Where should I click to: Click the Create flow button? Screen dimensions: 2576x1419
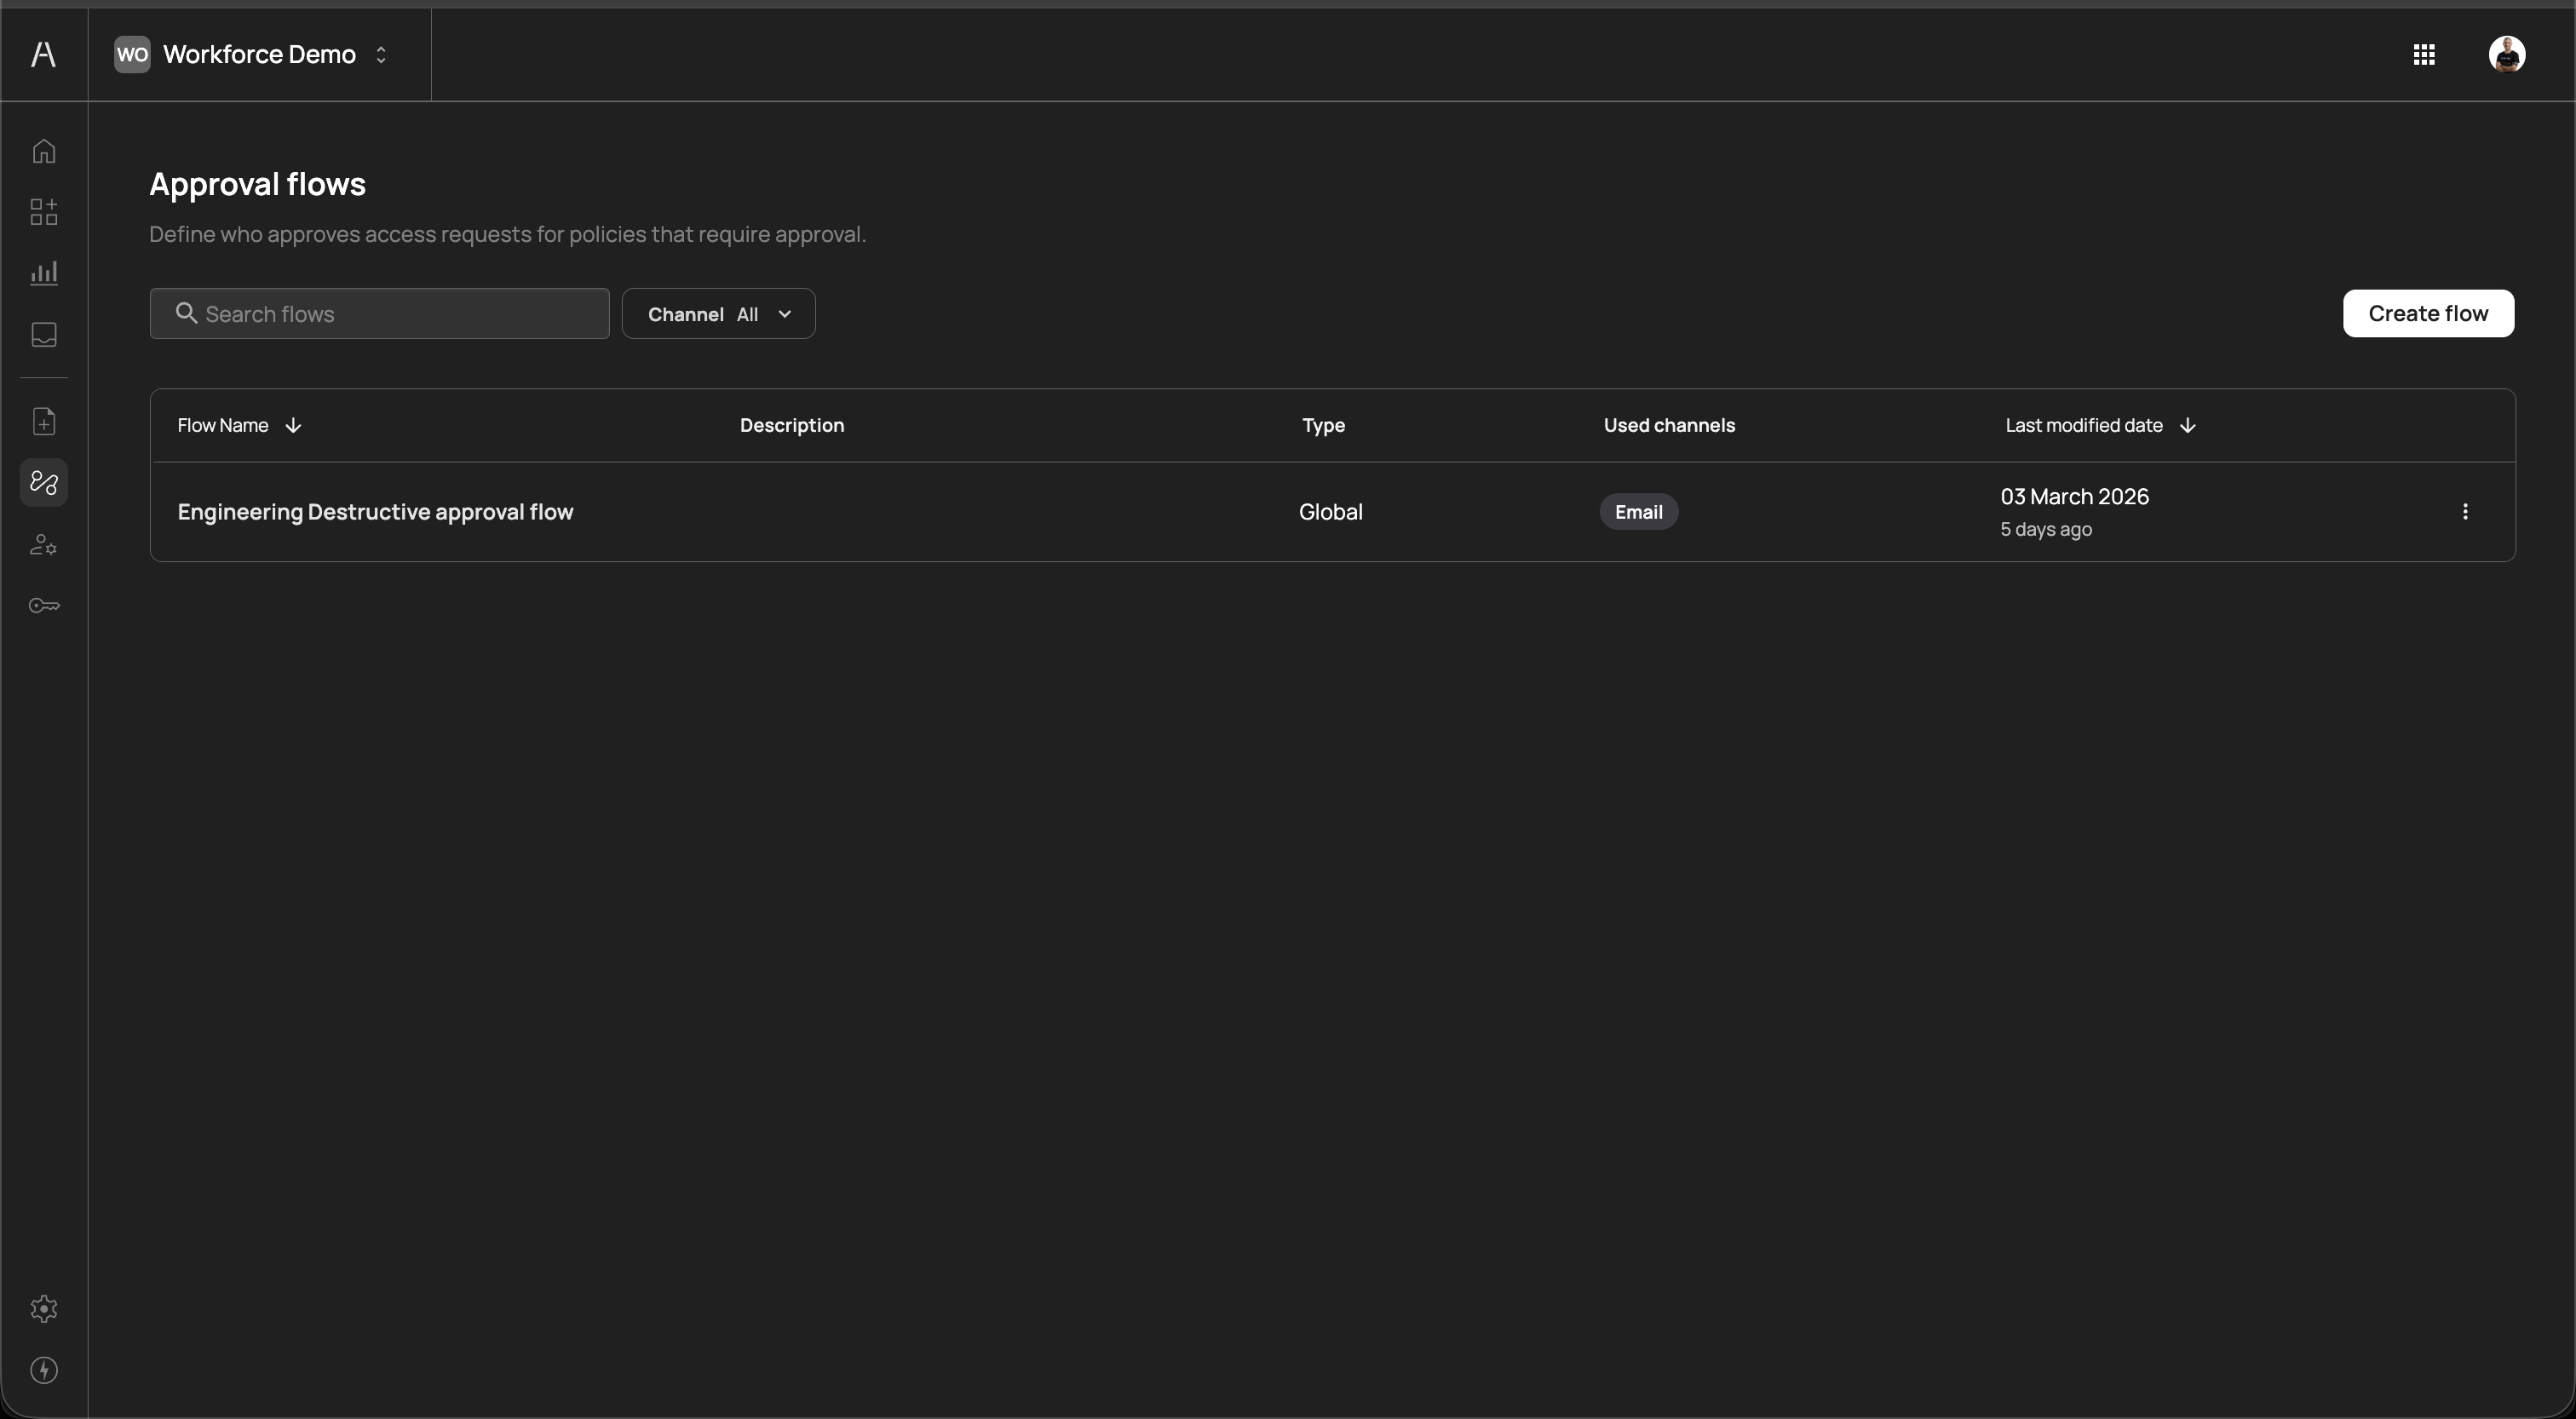tap(2428, 313)
